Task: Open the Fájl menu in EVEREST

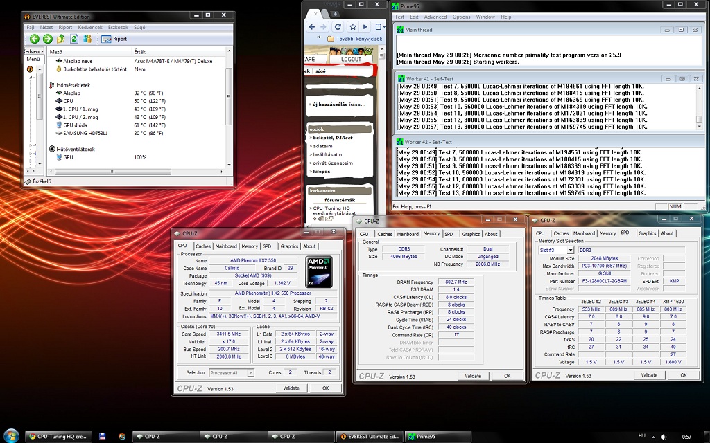Action: [31, 27]
